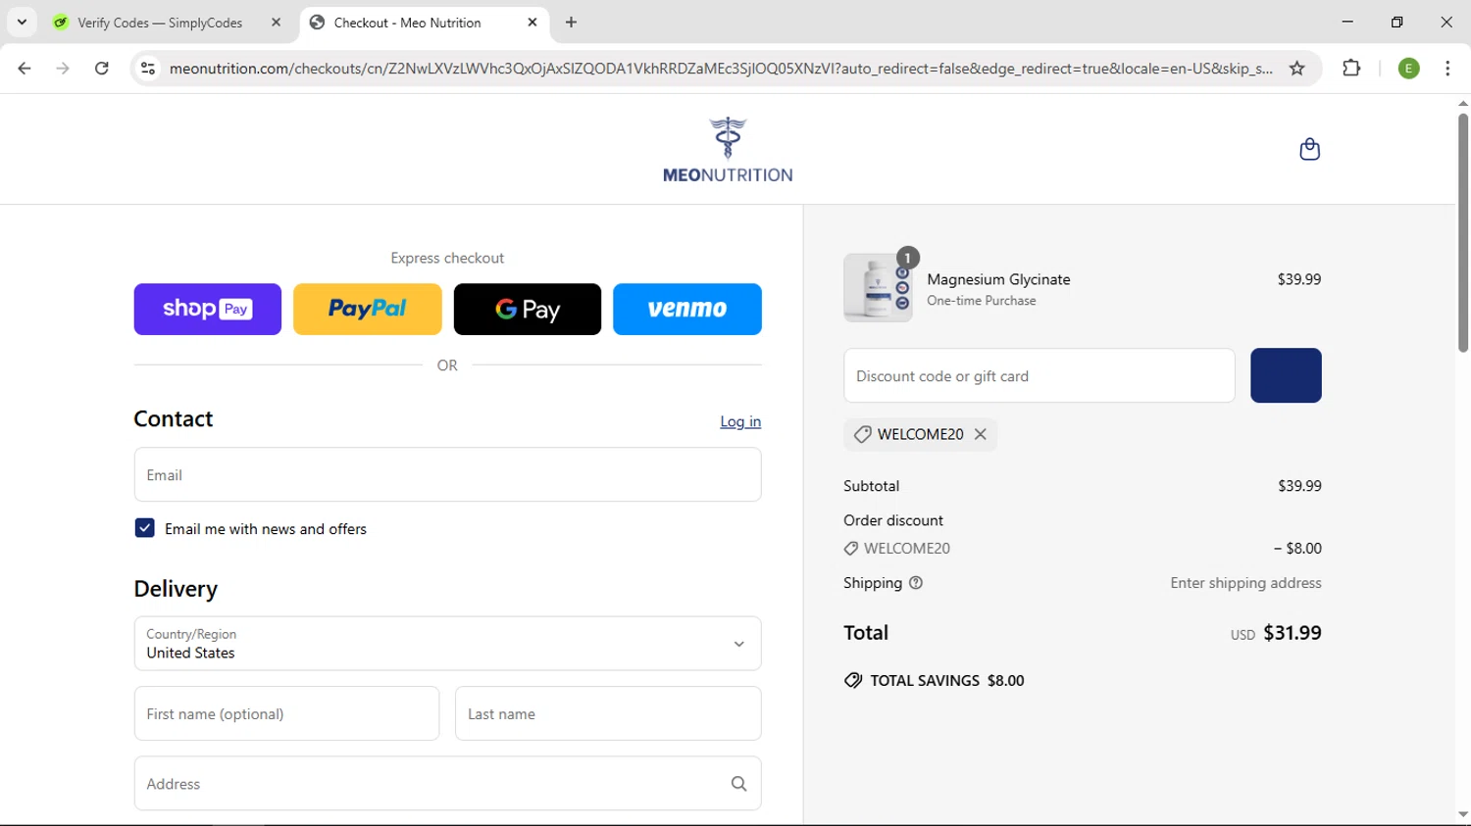Image resolution: width=1471 pixels, height=826 pixels.
Task: Click the Log in link
Action: [x=740, y=421]
